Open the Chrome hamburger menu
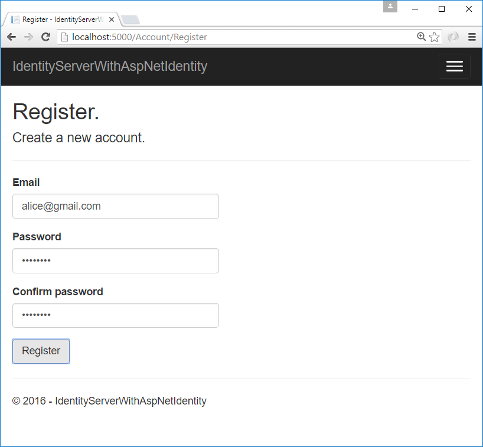The width and height of the screenshot is (483, 447). pyautogui.click(x=472, y=37)
